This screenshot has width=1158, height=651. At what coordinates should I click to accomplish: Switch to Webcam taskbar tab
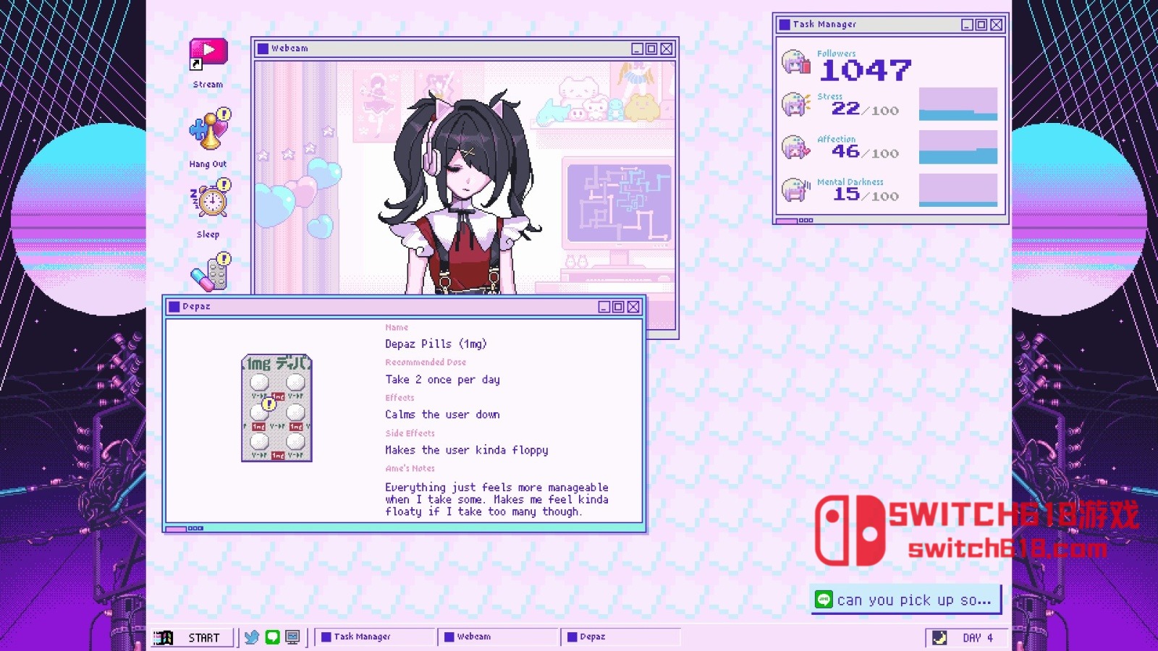point(498,637)
